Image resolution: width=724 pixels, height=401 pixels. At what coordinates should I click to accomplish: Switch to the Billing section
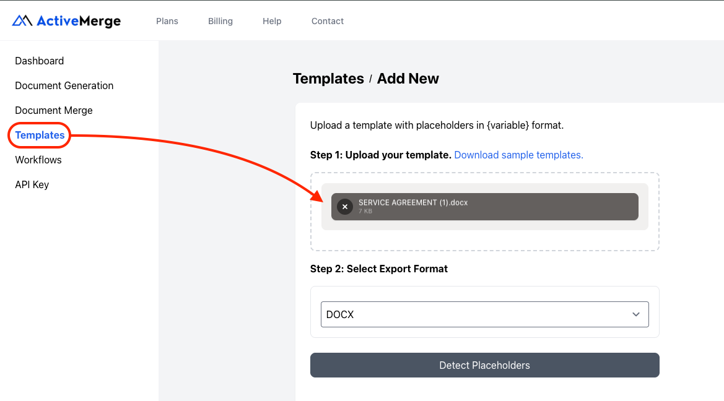pos(220,20)
